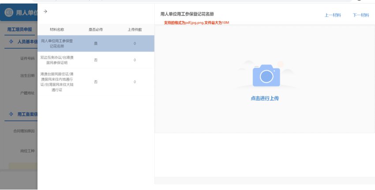Click the red supported format notice text

pyautogui.click(x=196, y=23)
